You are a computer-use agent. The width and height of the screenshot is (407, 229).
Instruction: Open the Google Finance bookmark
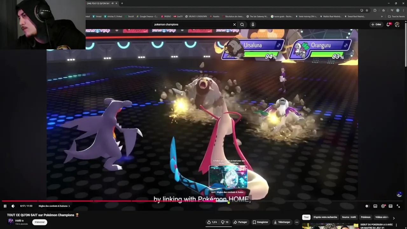[147, 17]
